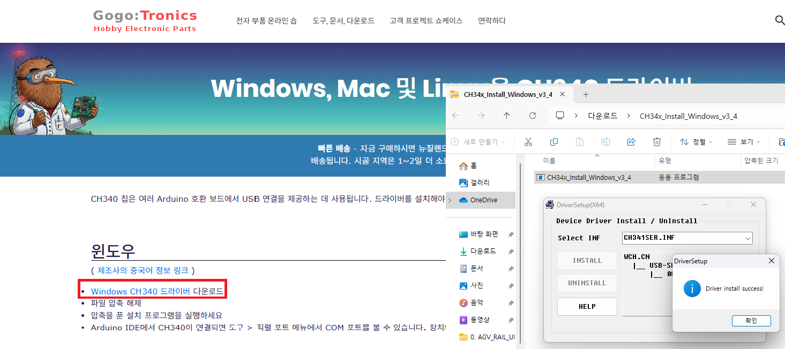Image resolution: width=785 pixels, height=349 pixels.
Task: Go back in File Explorer
Action: [x=455, y=116]
